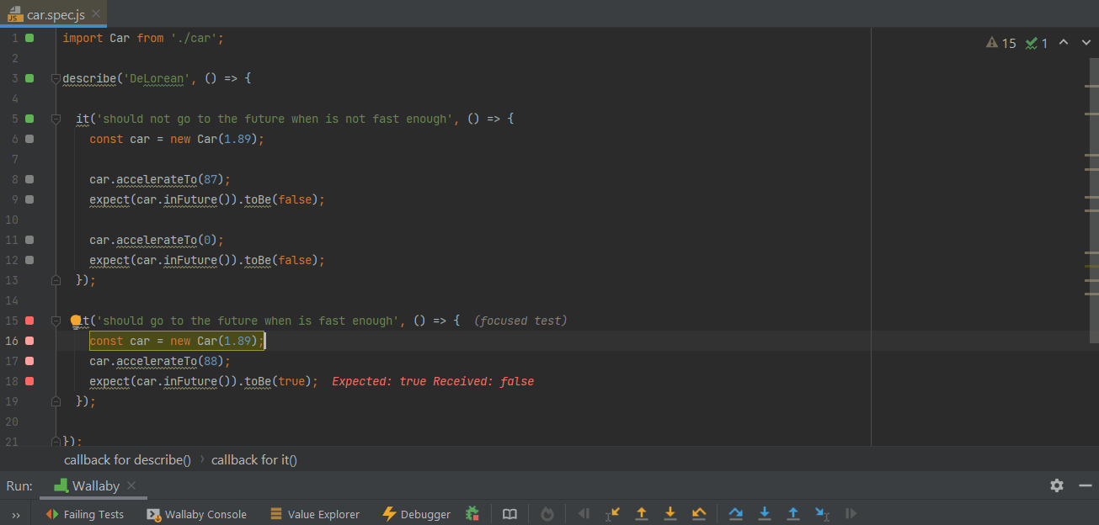Click gray coverage indicator on line 8
This screenshot has width=1099, height=525.
[x=29, y=179]
